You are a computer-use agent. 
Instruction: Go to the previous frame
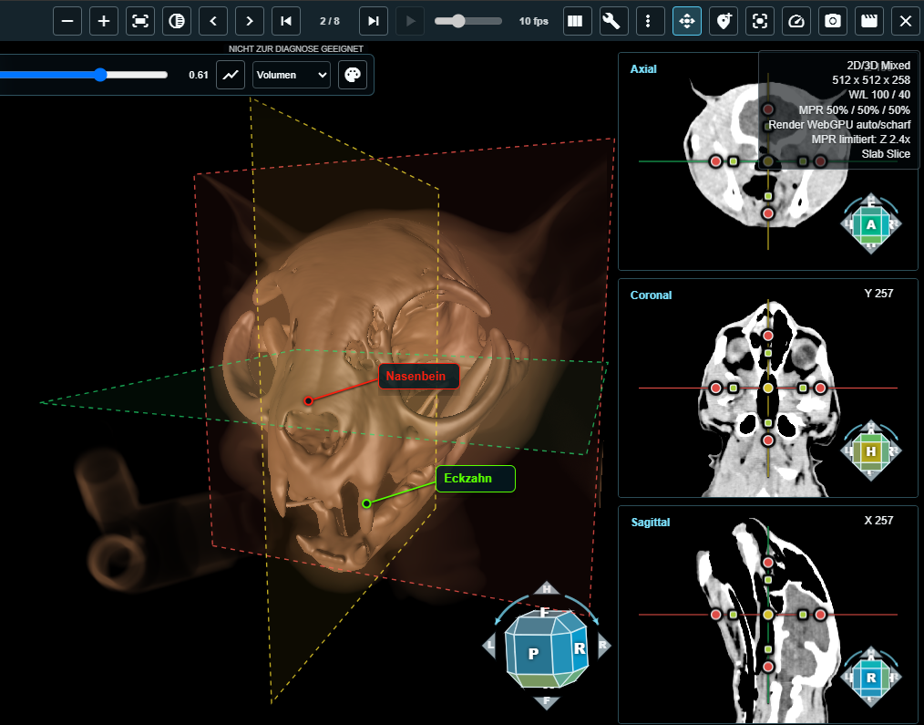pyautogui.click(x=213, y=21)
